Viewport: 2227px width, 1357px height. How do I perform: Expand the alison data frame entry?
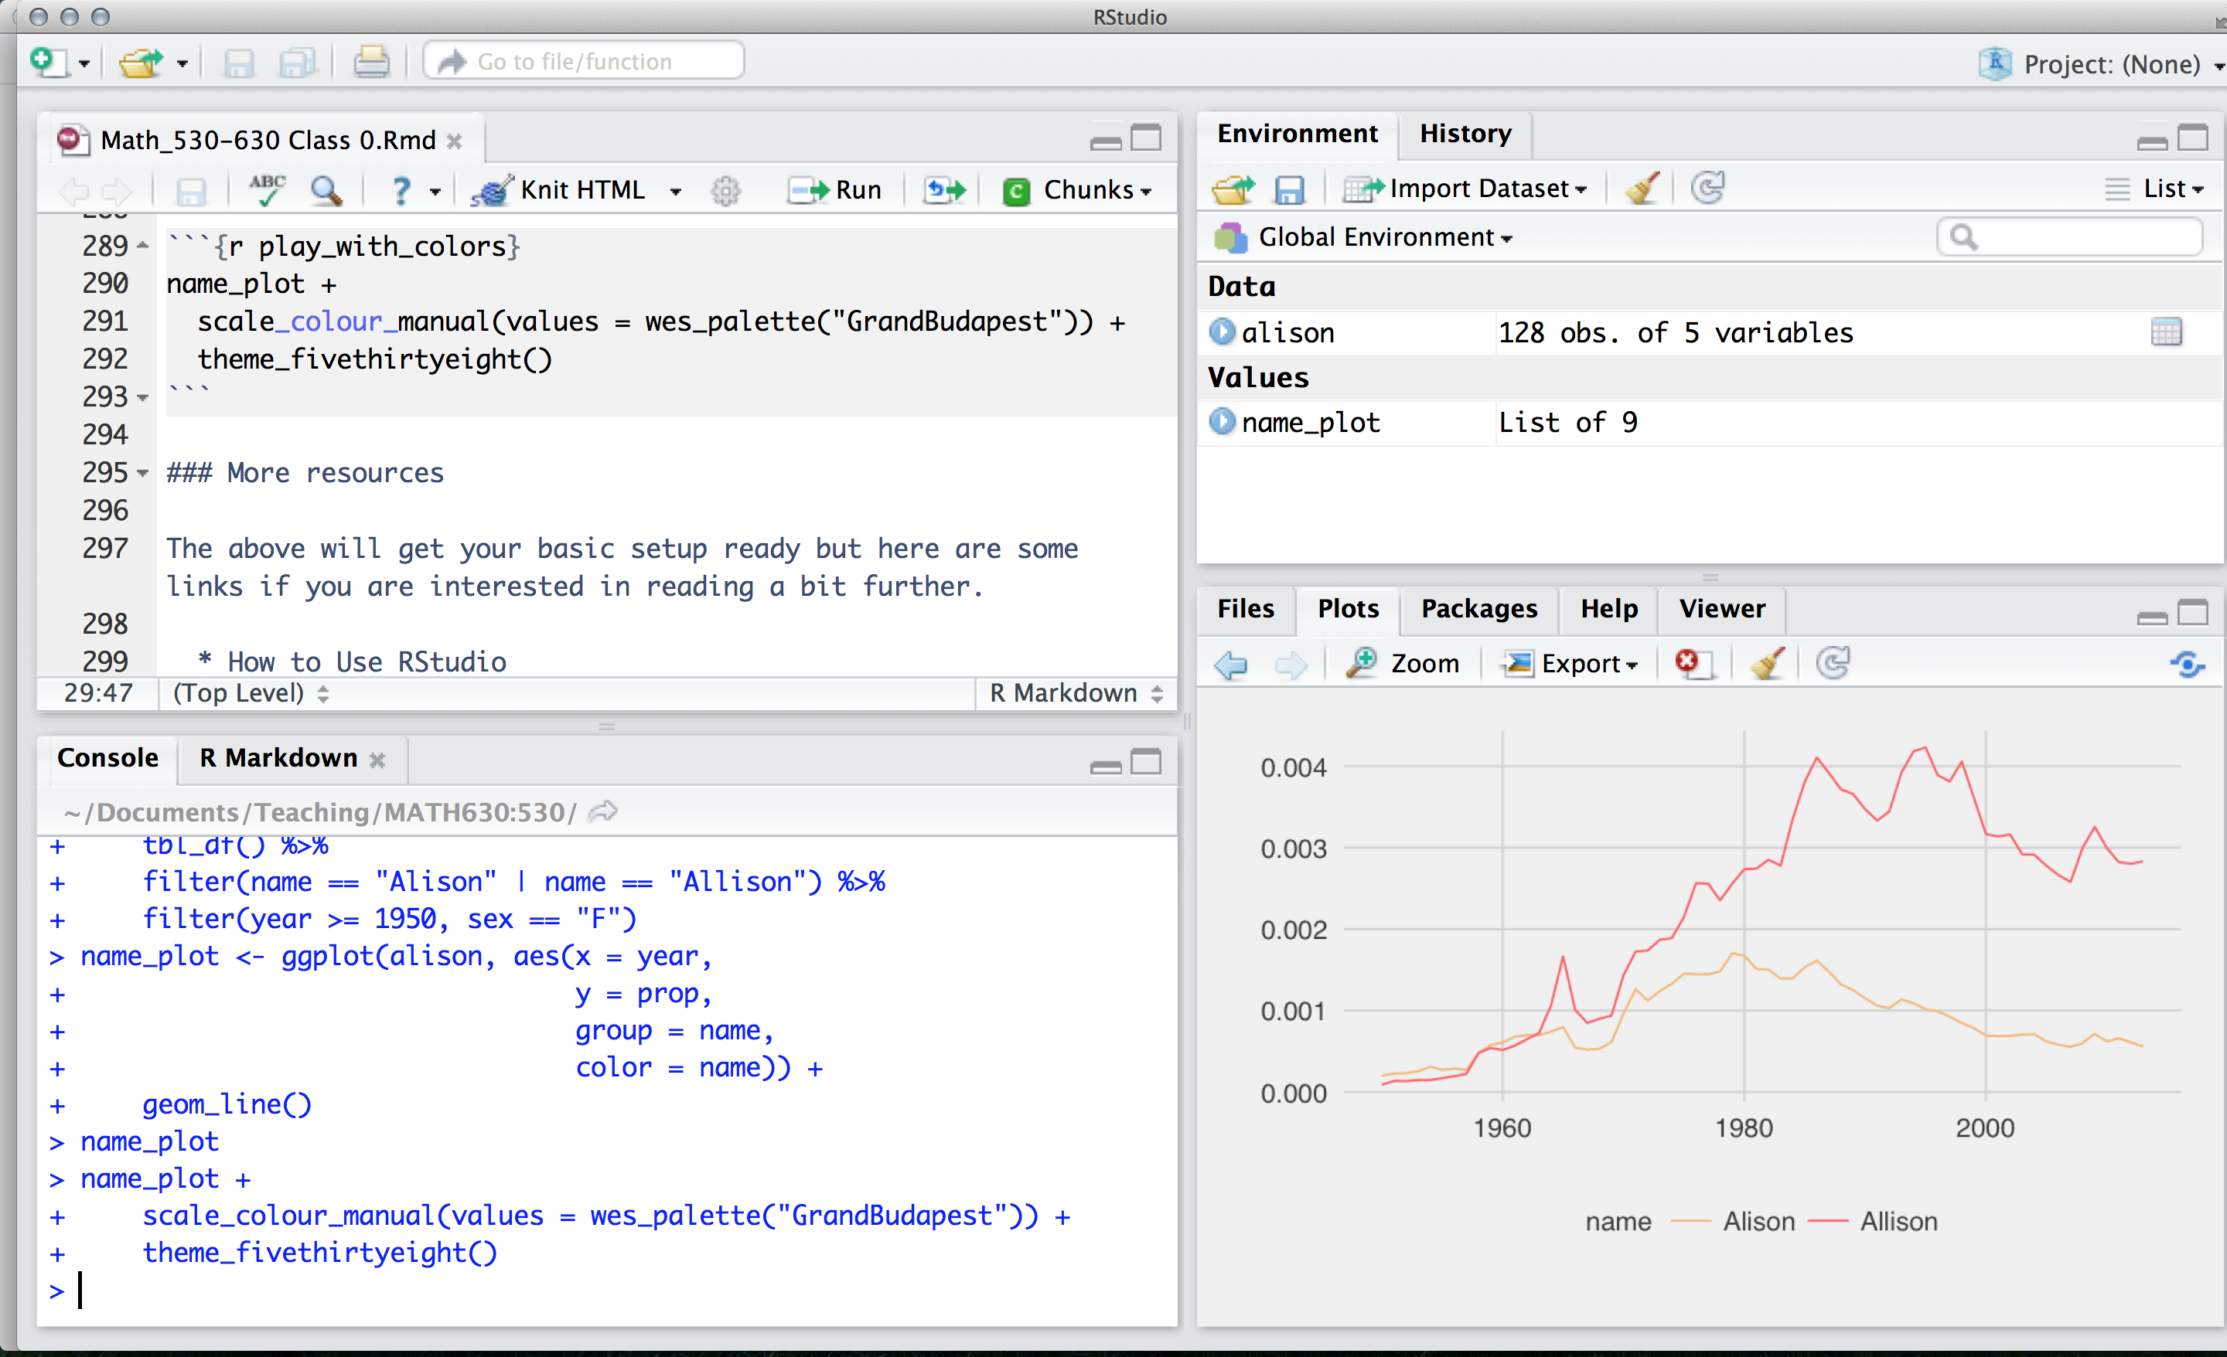[1222, 332]
